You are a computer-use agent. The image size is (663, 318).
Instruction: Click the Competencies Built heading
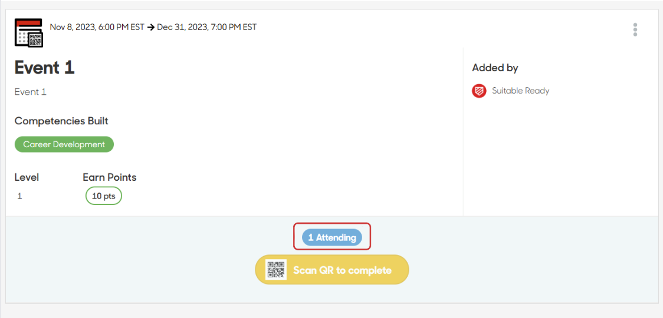(x=61, y=121)
